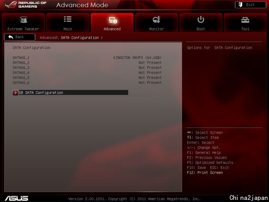Click the KINGSTON SNVP3 (64.0GB) value

click(137, 58)
